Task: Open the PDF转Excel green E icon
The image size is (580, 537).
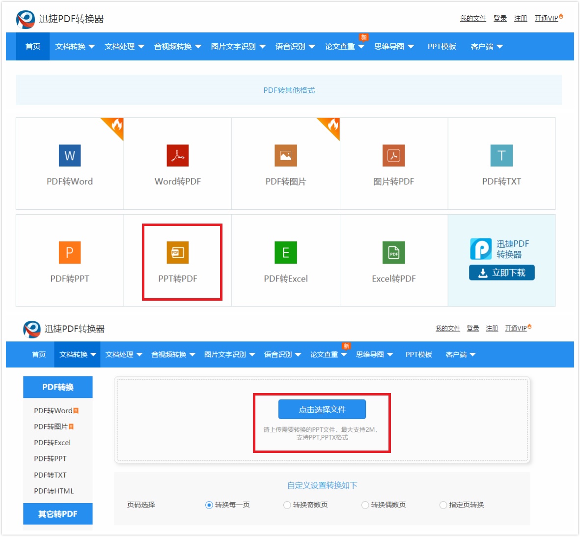Action: (x=285, y=253)
